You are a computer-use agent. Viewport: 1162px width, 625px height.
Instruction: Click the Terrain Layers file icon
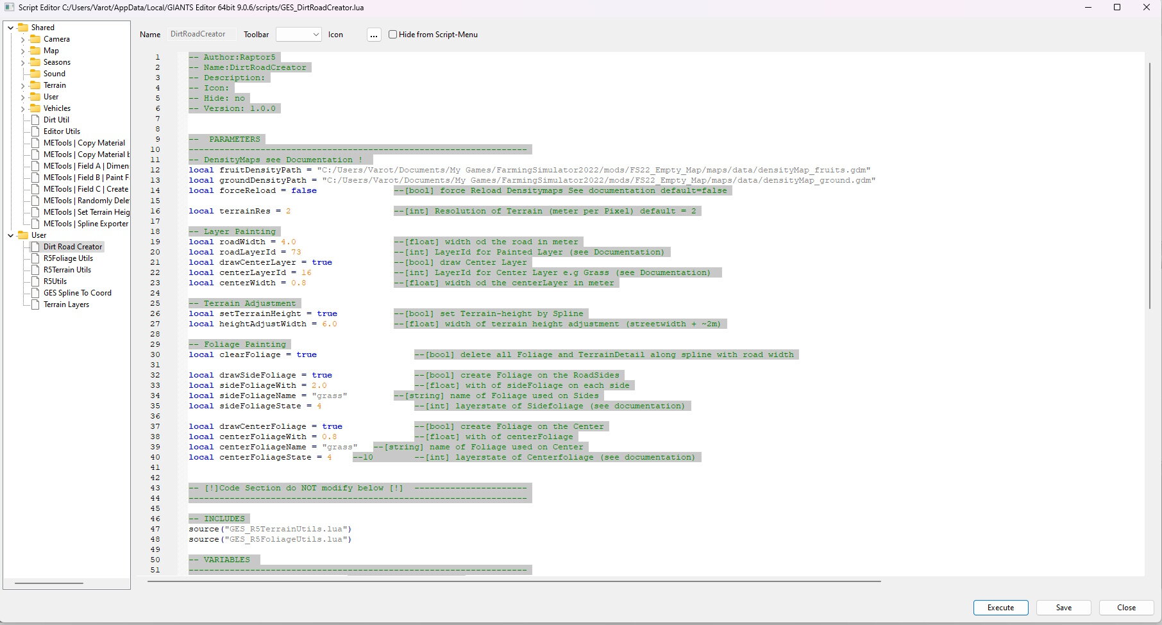click(x=35, y=304)
